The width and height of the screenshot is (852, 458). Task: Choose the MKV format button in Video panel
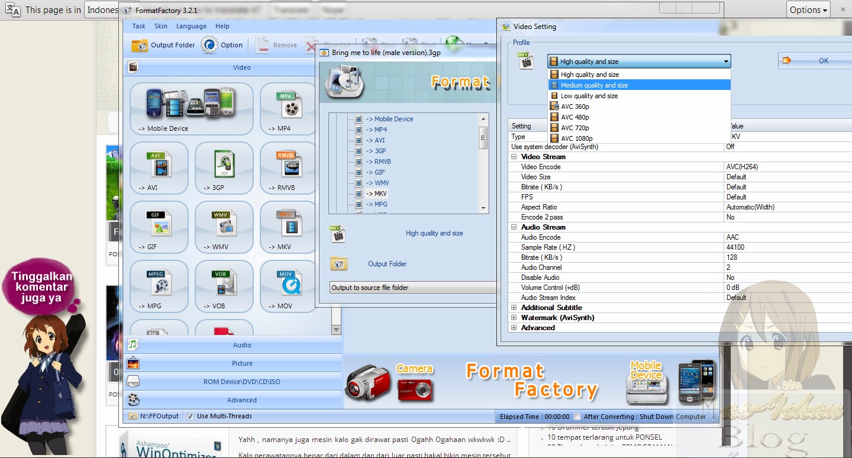click(288, 227)
